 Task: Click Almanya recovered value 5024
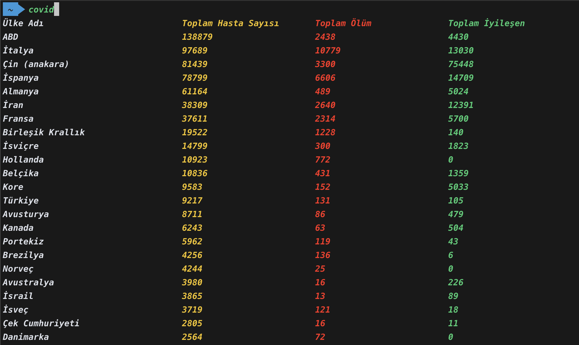[458, 92]
